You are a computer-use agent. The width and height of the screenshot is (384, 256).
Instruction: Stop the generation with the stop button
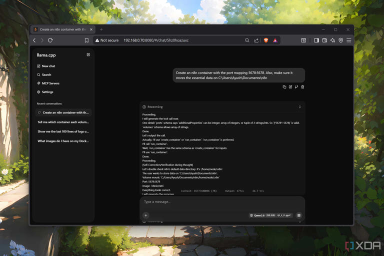(299, 215)
